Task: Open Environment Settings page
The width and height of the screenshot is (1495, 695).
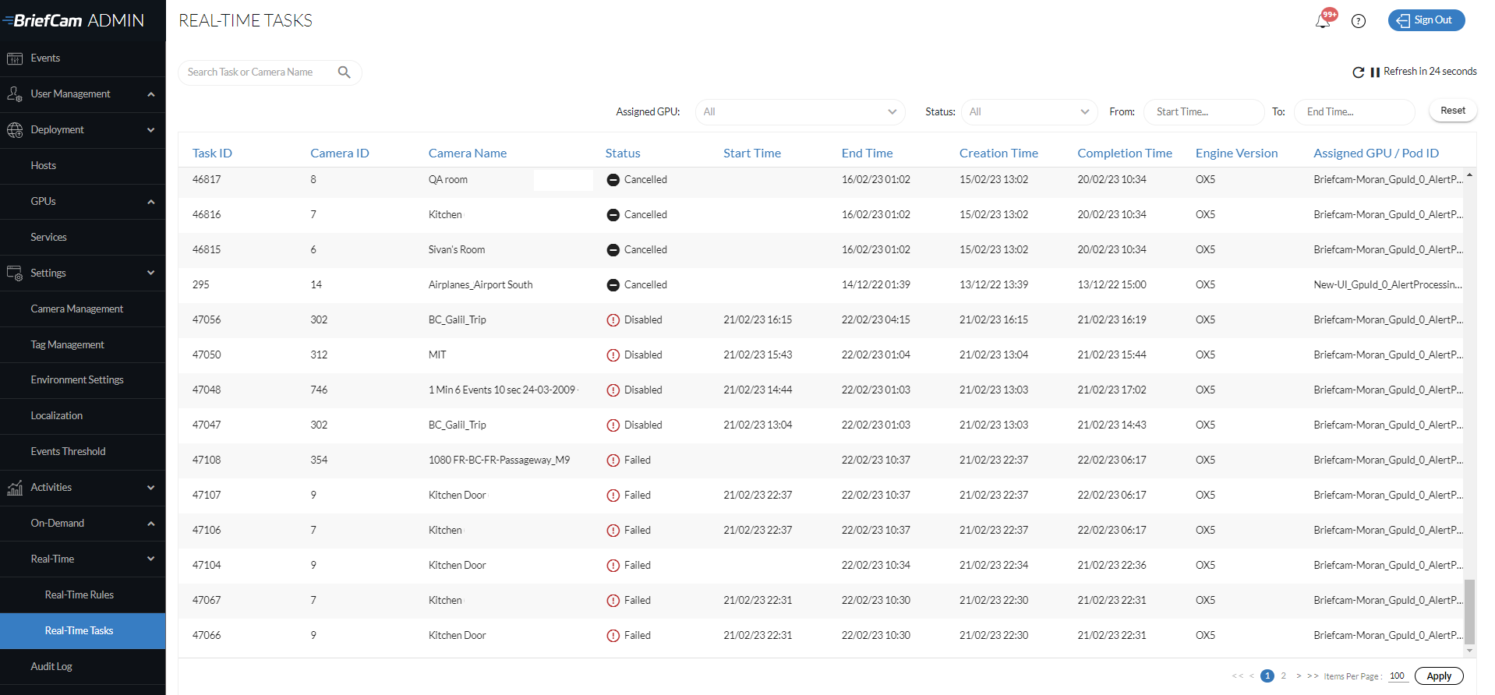Action: click(x=77, y=380)
